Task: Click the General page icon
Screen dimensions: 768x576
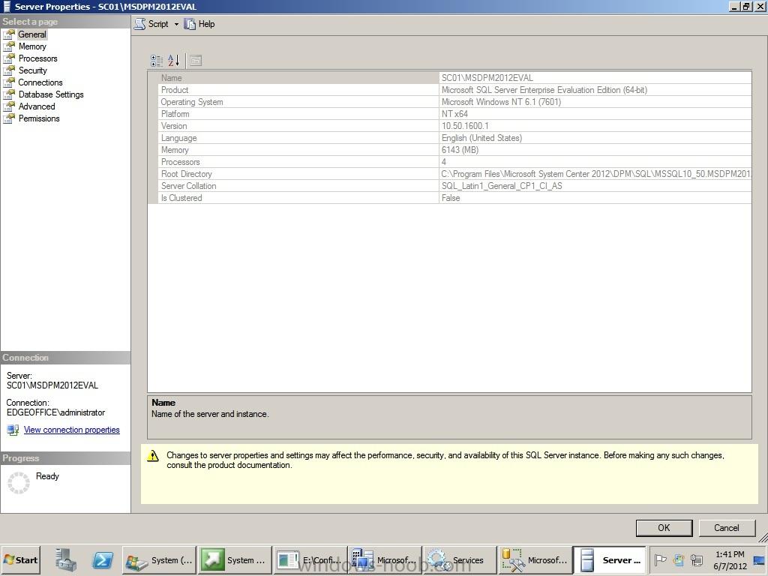Action: click(x=9, y=34)
